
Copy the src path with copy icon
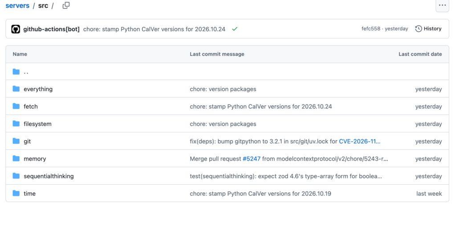pos(66,5)
